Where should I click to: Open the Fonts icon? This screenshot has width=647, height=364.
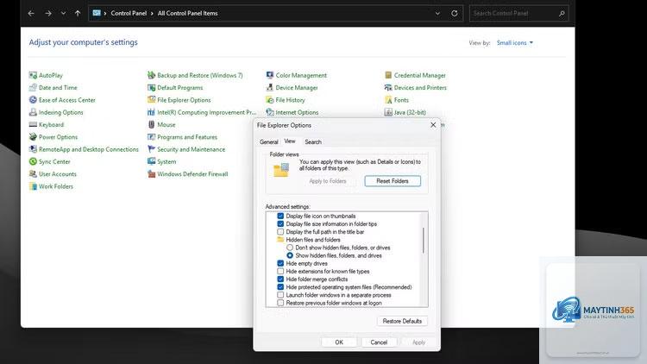(388, 100)
